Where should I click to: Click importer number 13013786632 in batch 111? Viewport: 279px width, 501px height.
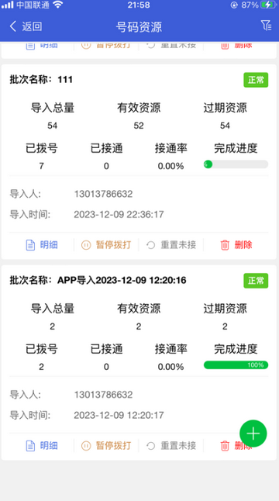point(103,194)
